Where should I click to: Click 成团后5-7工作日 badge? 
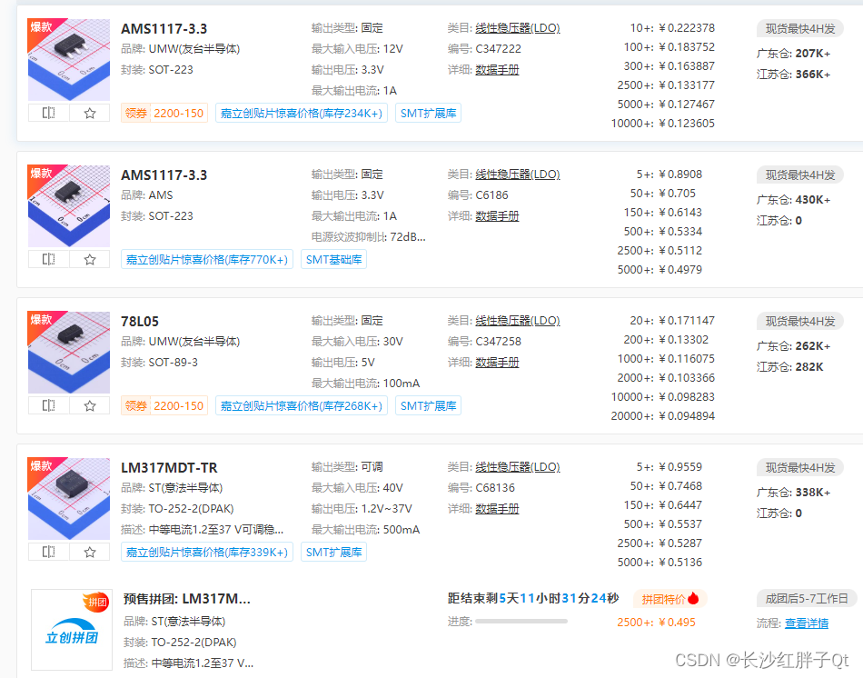(807, 599)
